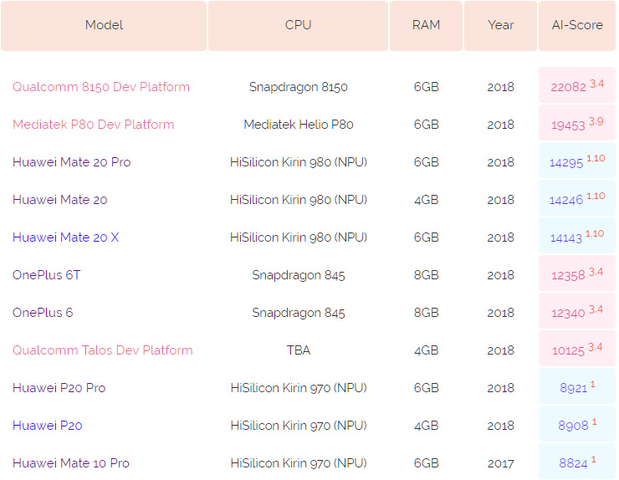Screen dimensions: 619x480
Task: Click the AI score 19453
Action: pos(568,125)
